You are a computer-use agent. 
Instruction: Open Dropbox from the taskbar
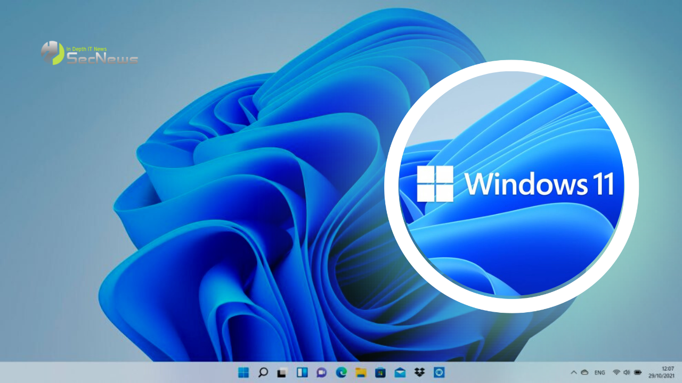(419, 372)
